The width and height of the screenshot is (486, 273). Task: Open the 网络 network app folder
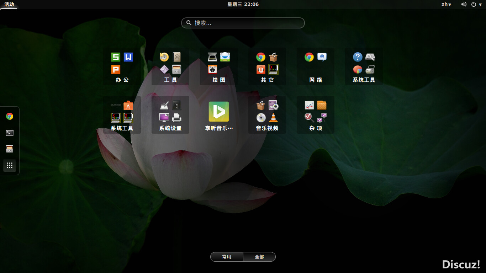(316, 66)
